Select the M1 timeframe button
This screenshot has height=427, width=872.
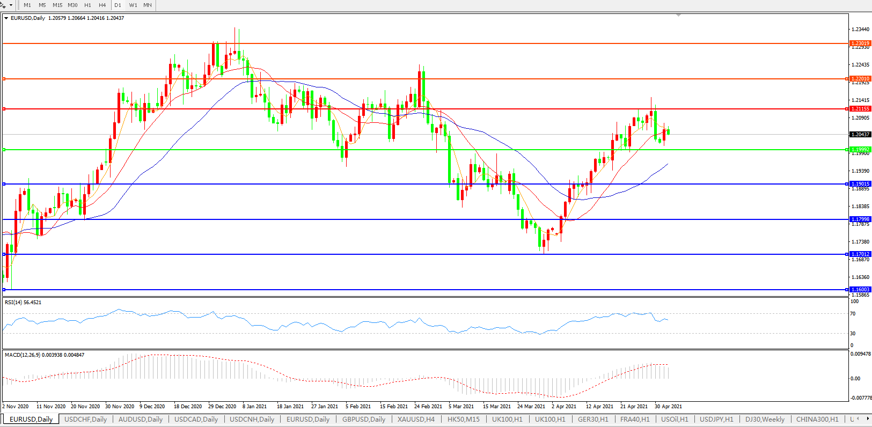click(x=27, y=5)
